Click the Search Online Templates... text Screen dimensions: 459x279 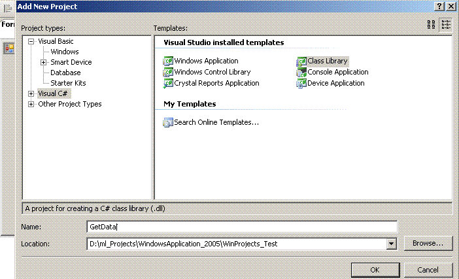pyautogui.click(x=216, y=122)
